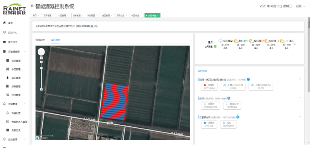Click the 土壤水分60CM sensor icon
Image resolution: width=310 pixels, height=148 pixels.
click(252, 85)
